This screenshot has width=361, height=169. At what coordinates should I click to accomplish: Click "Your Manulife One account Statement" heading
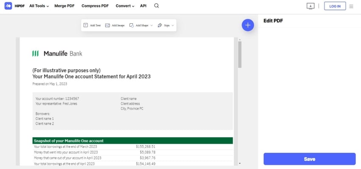(x=91, y=77)
